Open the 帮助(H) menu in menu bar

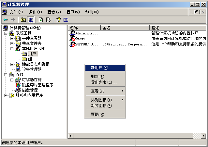92,12
